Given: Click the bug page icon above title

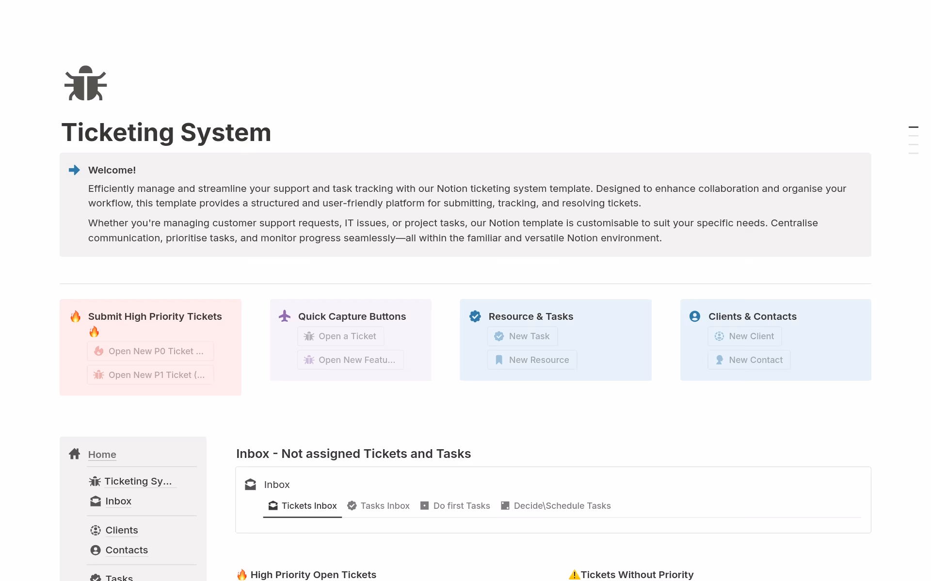Looking at the screenshot, I should 85,83.
